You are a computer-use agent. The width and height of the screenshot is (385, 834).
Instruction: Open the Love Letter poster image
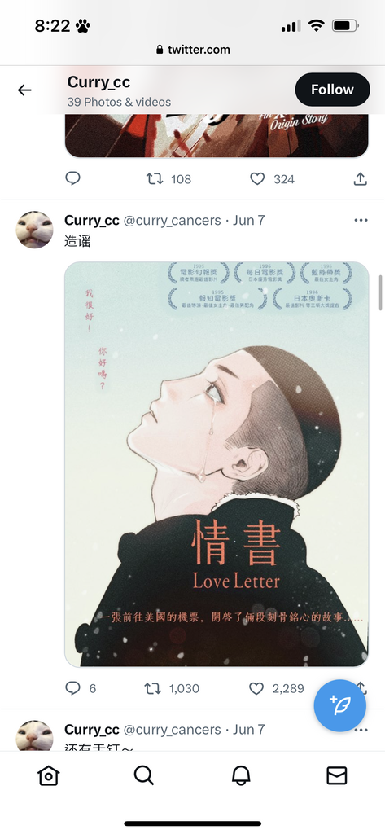click(x=217, y=463)
